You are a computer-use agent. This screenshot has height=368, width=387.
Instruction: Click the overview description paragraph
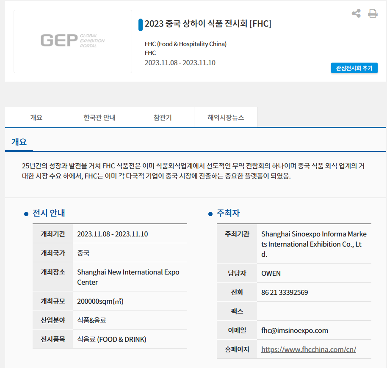[x=193, y=171]
